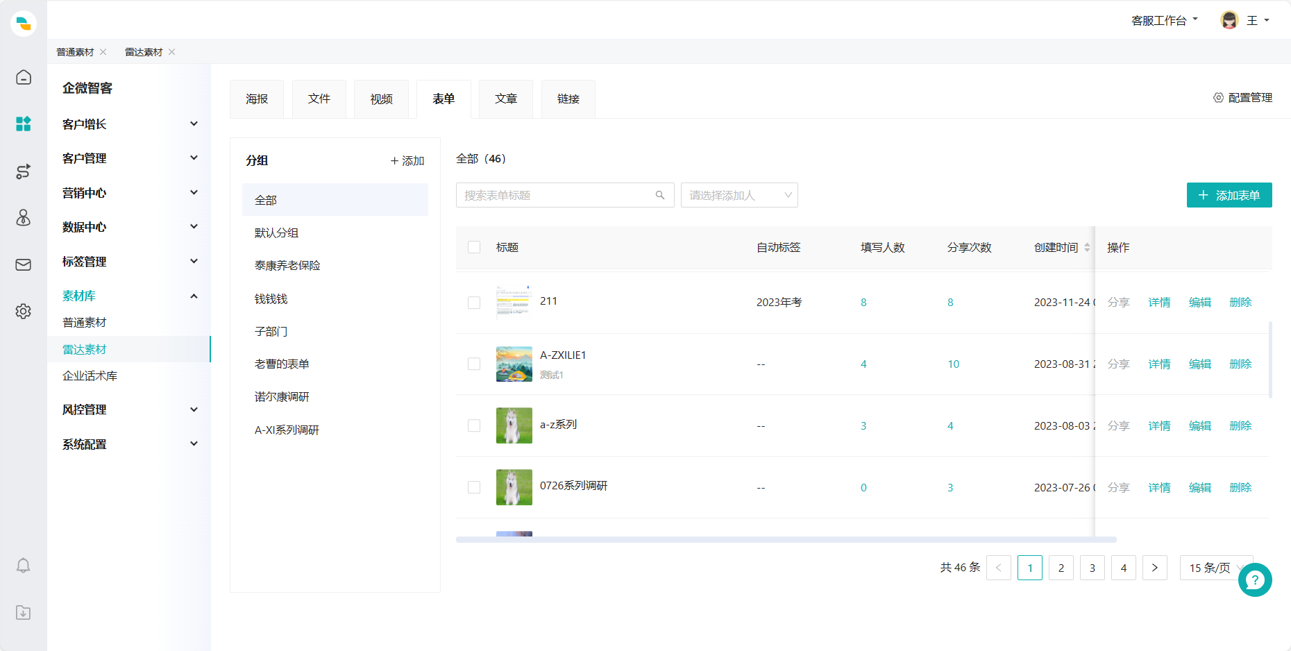
Task: Check the box for row A-ZXILIE1
Action: click(474, 364)
